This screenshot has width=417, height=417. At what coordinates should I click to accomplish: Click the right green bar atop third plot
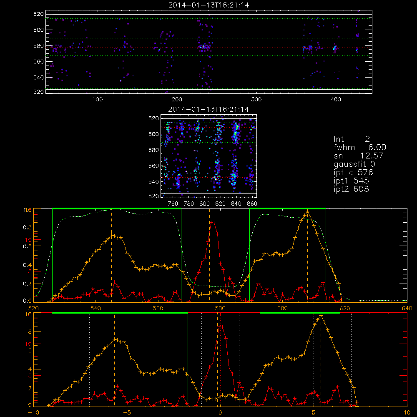(288, 208)
